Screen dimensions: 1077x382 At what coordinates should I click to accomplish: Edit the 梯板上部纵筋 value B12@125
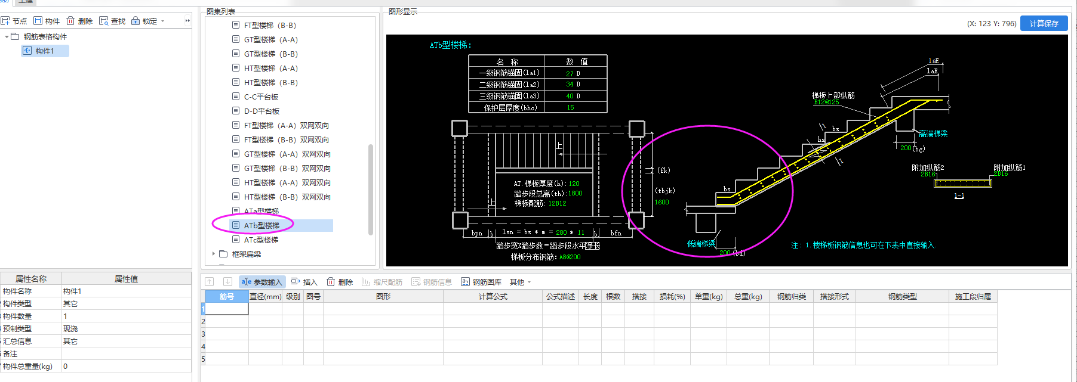826,102
